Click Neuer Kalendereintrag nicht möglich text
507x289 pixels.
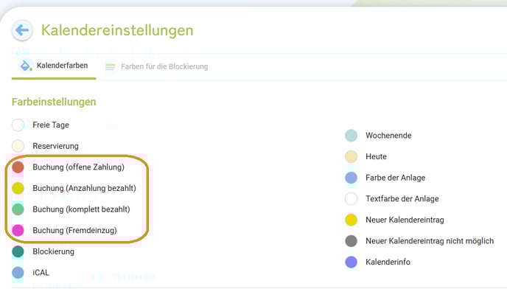pyautogui.click(x=430, y=241)
